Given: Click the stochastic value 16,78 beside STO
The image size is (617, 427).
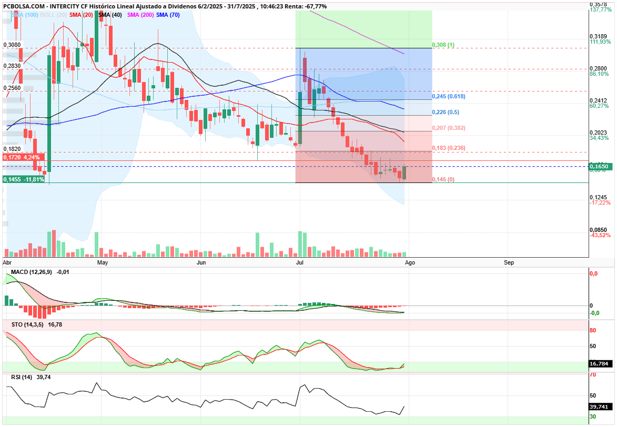Looking at the screenshot, I should click(55, 324).
